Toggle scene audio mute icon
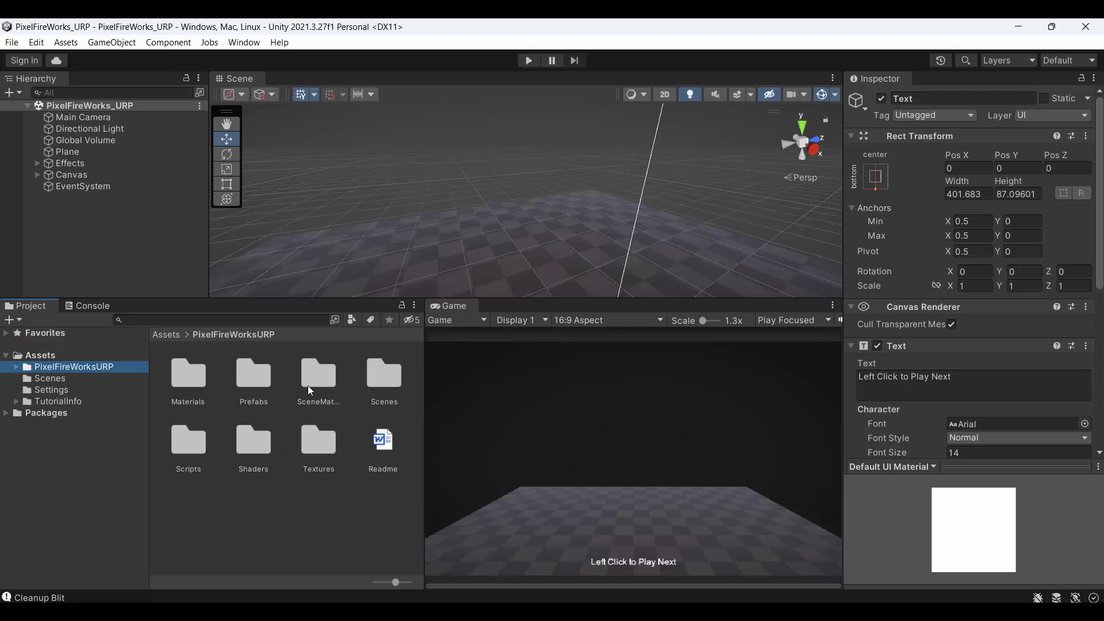Viewport: 1104px width, 621px height. point(715,94)
